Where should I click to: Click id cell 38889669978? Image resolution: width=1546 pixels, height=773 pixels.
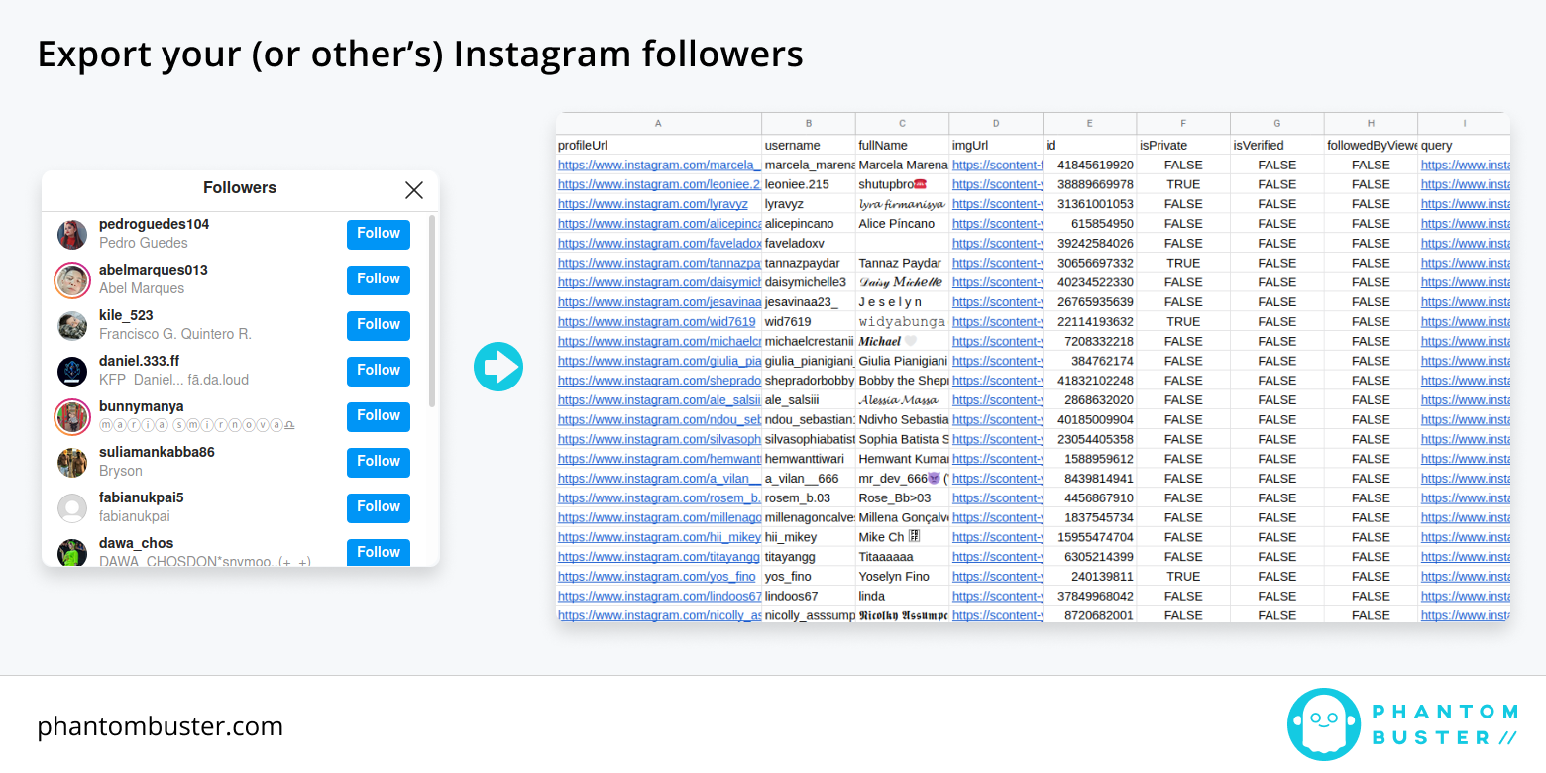1089,184
